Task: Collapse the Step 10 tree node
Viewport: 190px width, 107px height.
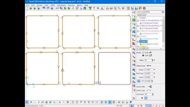Action: [138, 21]
